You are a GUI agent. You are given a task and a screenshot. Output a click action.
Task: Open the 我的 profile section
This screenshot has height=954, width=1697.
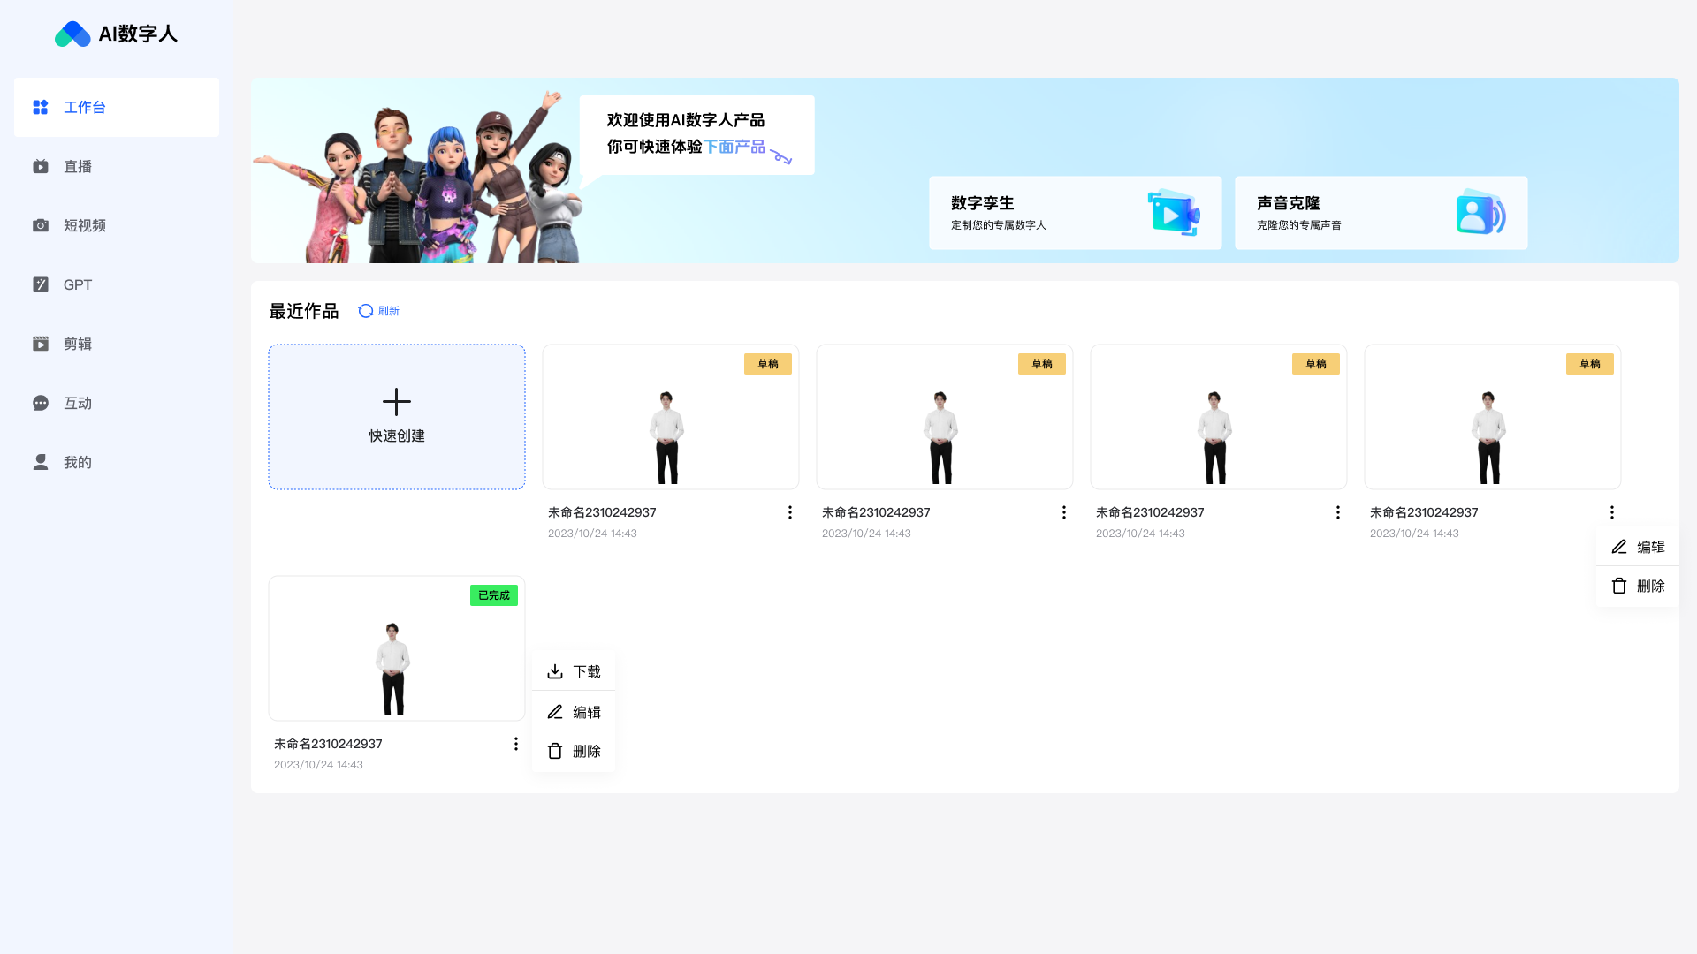[77, 463]
